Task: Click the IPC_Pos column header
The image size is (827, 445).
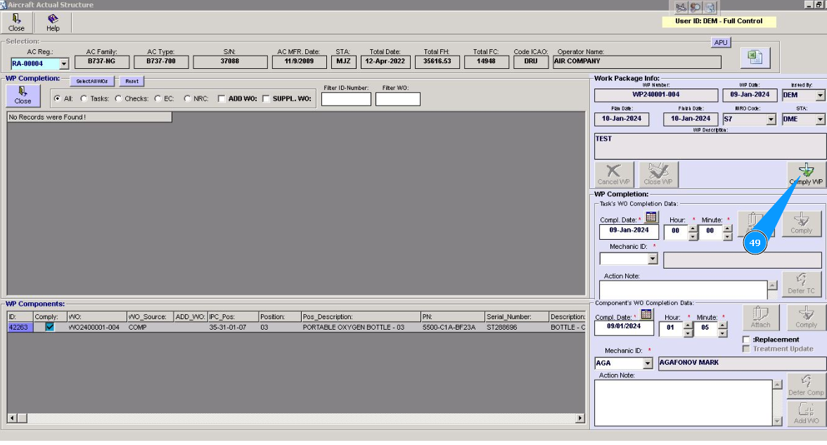Action: (233, 317)
